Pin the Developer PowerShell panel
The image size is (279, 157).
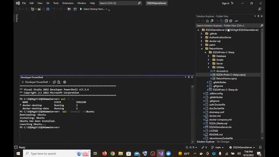tap(189, 77)
